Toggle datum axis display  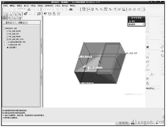[11, 14]
